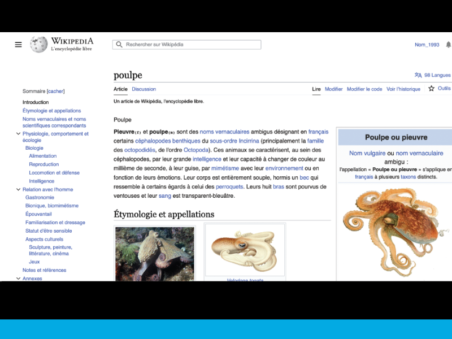Hide the Sommaire with cacher link

pyautogui.click(x=55, y=91)
